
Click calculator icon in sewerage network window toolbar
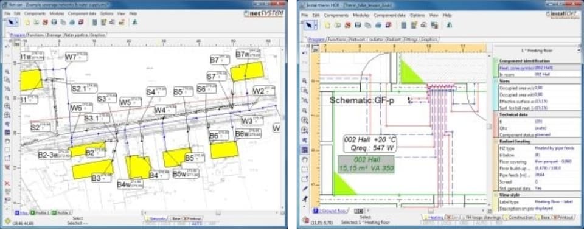[95, 23]
